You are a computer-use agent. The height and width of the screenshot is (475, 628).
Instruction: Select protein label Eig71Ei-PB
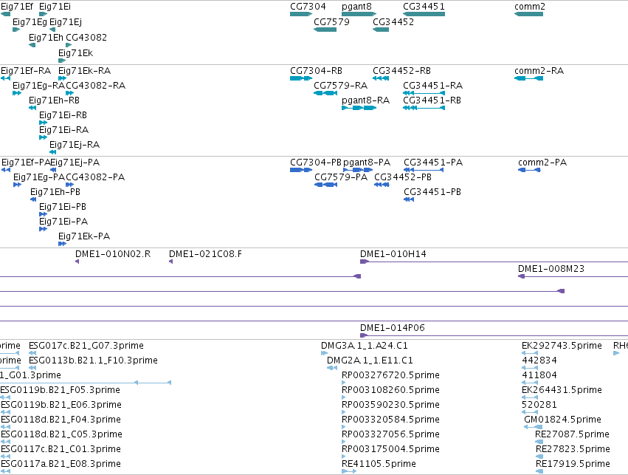coord(63,207)
